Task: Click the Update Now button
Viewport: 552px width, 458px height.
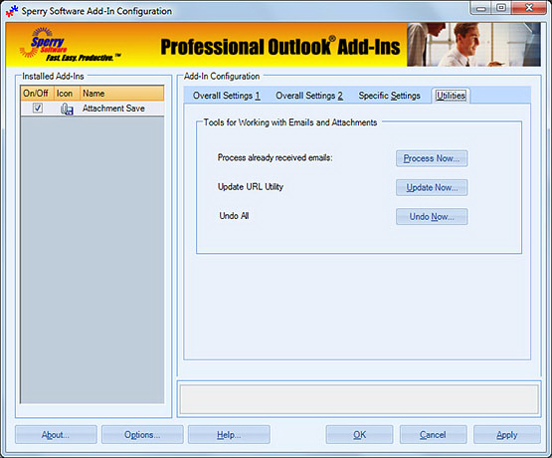Action: click(x=432, y=187)
